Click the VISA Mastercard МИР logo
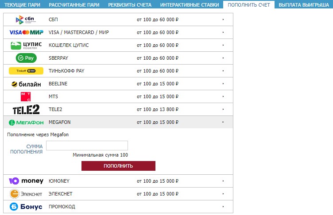 pyautogui.click(x=26, y=32)
